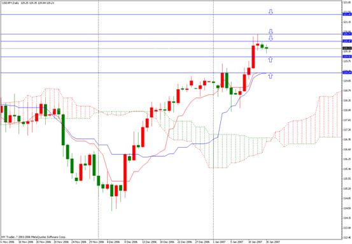The image size is (352, 244).
Task: Select the up arrow below the lowest blue line
Action: coord(271,76)
